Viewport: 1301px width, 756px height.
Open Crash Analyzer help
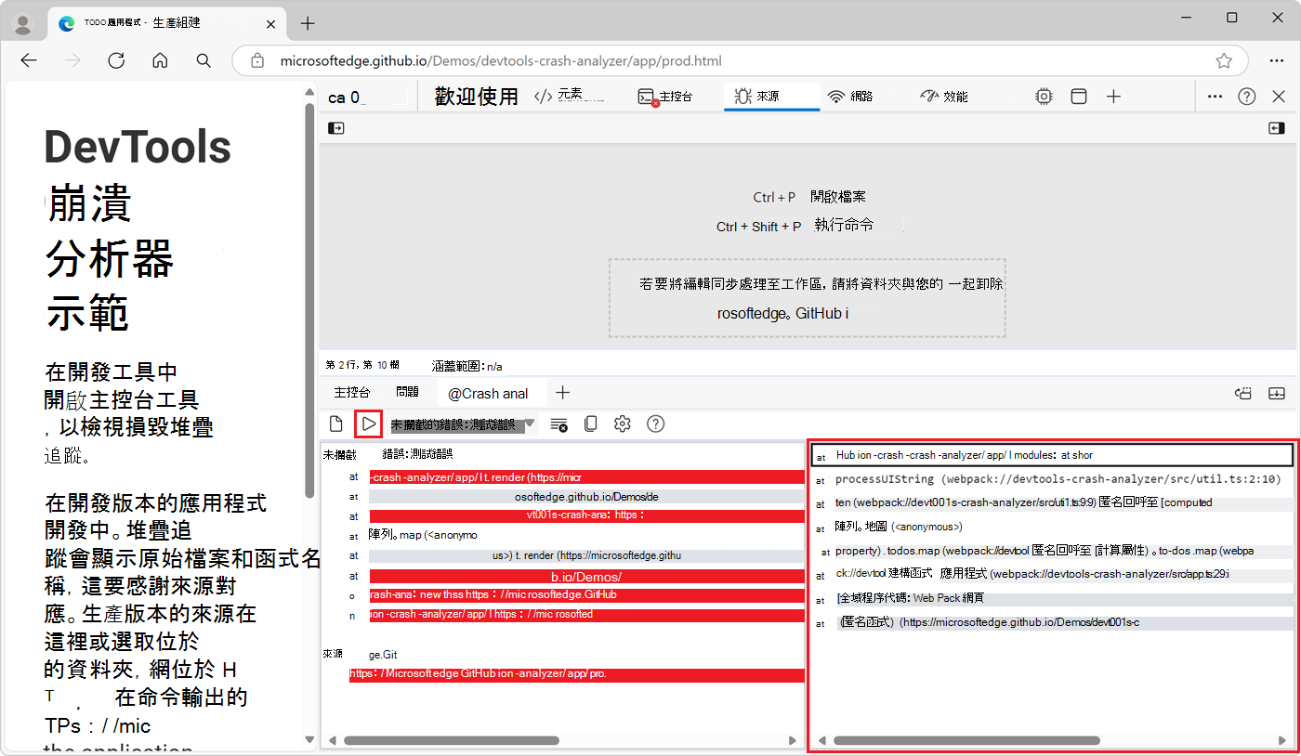(x=655, y=424)
